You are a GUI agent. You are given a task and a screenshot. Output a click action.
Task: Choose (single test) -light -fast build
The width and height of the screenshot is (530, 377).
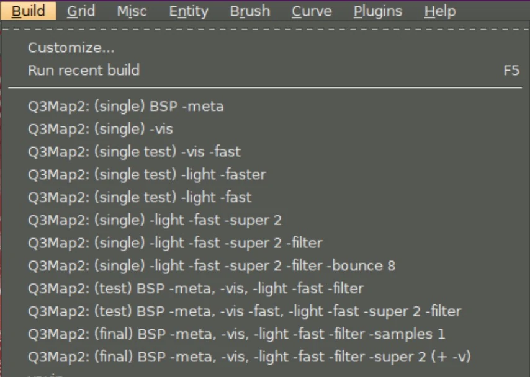tap(140, 197)
